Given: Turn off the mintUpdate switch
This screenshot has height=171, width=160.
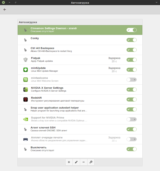Looking at the screenshot, I should point(132,70).
